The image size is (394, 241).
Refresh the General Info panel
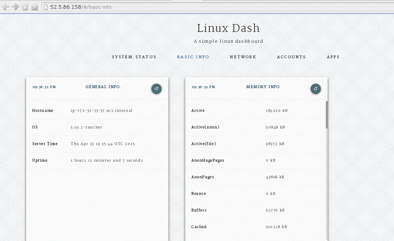[156, 89]
